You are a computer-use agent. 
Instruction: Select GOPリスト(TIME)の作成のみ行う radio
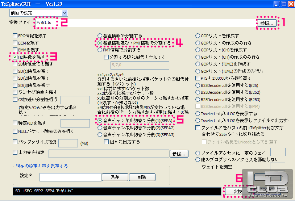click(x=198, y=71)
